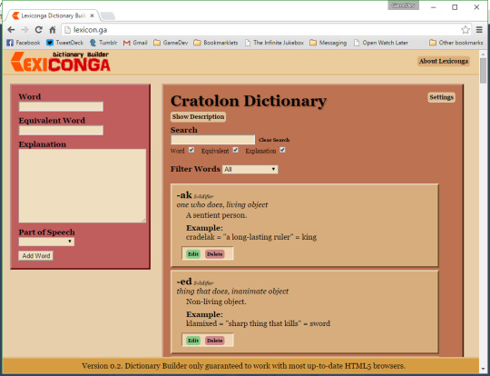Click the cradelak example text
The height and width of the screenshot is (376, 490).
[251, 237]
